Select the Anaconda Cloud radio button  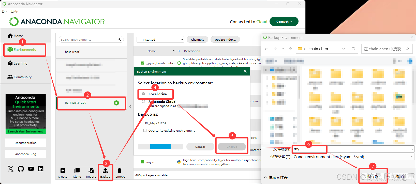pos(143,101)
